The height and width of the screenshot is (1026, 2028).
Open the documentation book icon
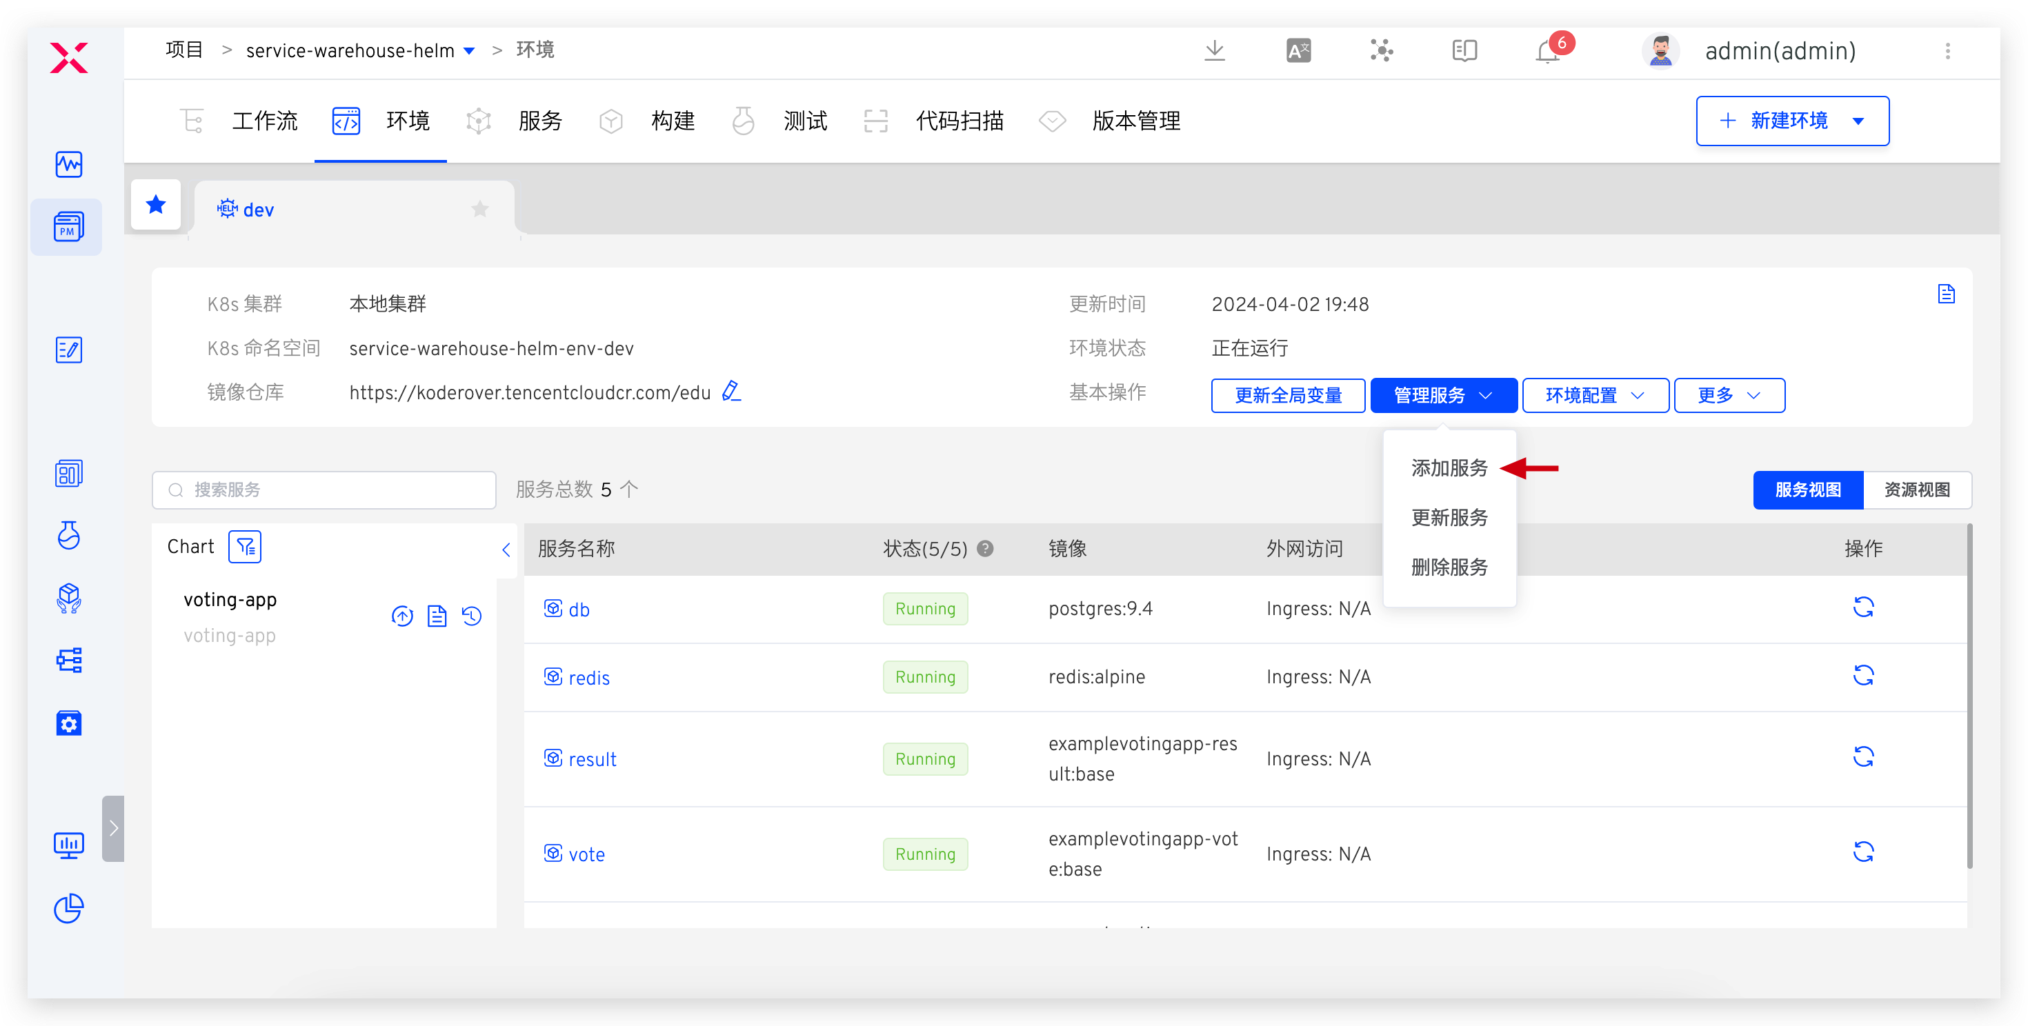(x=1464, y=51)
